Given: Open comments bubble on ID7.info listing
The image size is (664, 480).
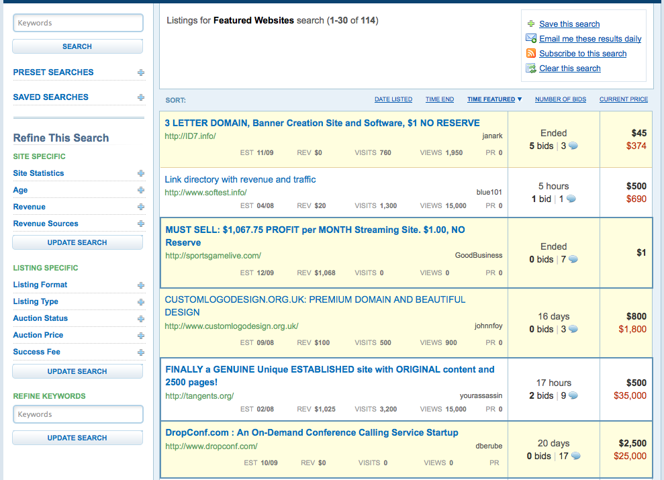Looking at the screenshot, I should tap(573, 146).
